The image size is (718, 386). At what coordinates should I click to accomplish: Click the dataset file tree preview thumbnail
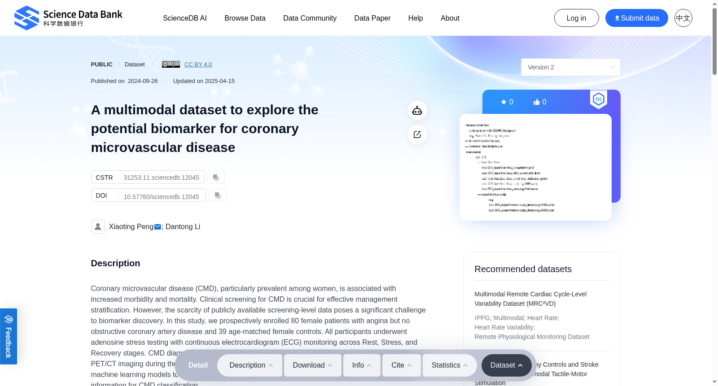point(535,167)
